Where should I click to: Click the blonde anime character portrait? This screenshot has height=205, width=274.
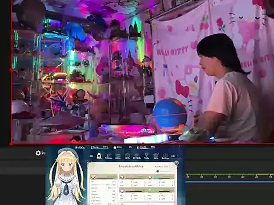(x=66, y=177)
